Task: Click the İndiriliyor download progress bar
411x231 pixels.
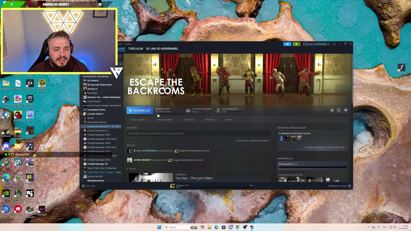Action: coord(169,114)
